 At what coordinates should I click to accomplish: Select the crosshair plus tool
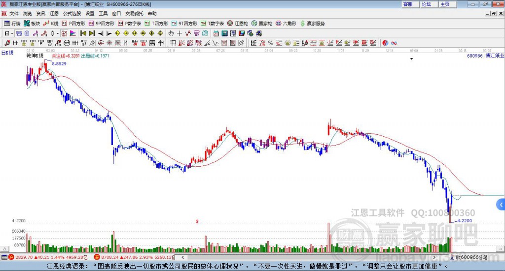(x=180, y=33)
